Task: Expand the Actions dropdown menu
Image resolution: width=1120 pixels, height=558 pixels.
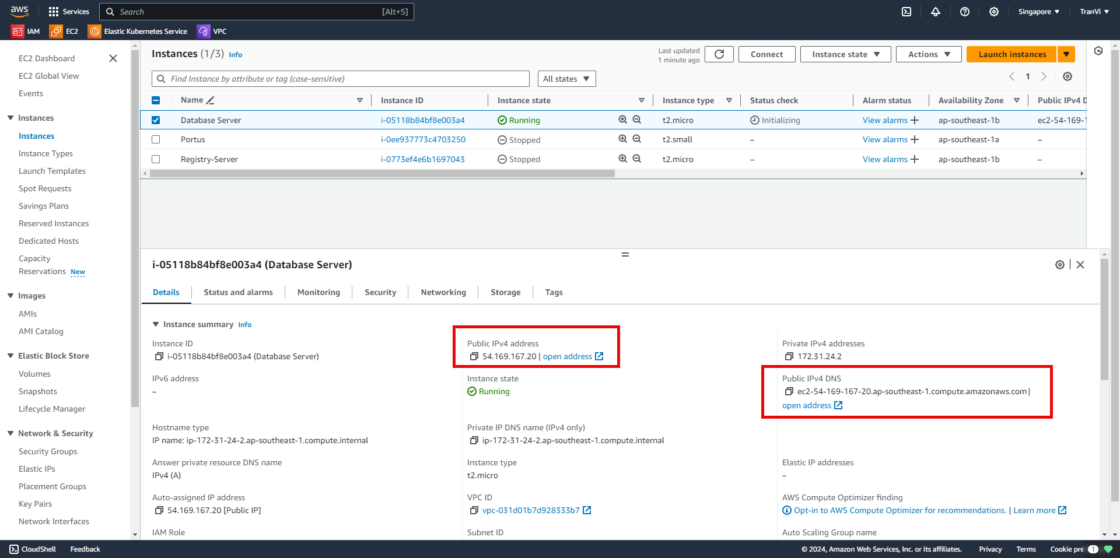Action: (x=929, y=54)
